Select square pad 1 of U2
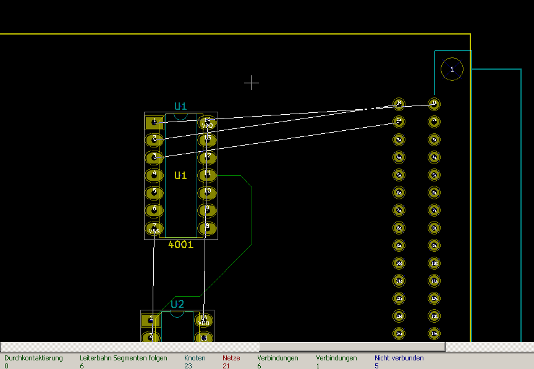The height and width of the screenshot is (369, 534). tap(150, 320)
